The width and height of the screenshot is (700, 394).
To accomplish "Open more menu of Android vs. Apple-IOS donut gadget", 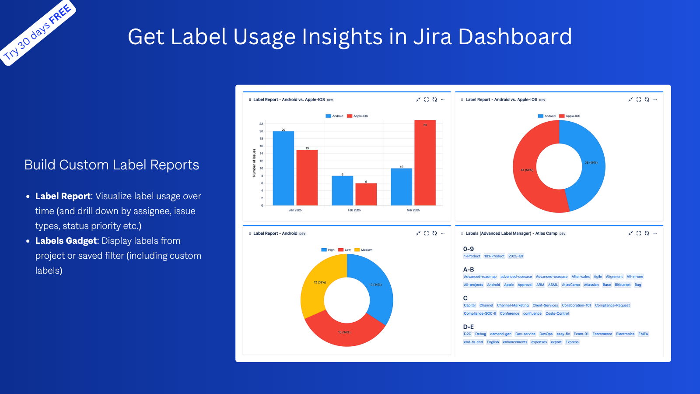I will click(655, 99).
